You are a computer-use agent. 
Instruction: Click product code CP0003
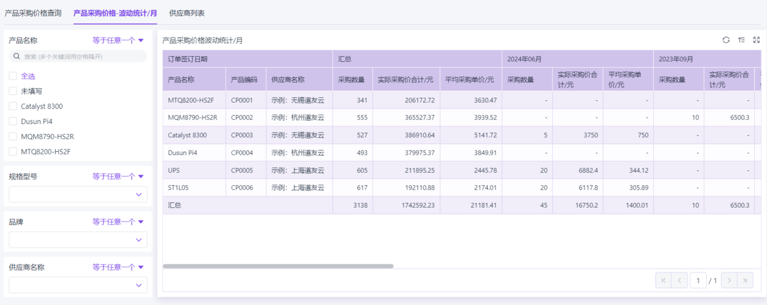242,135
